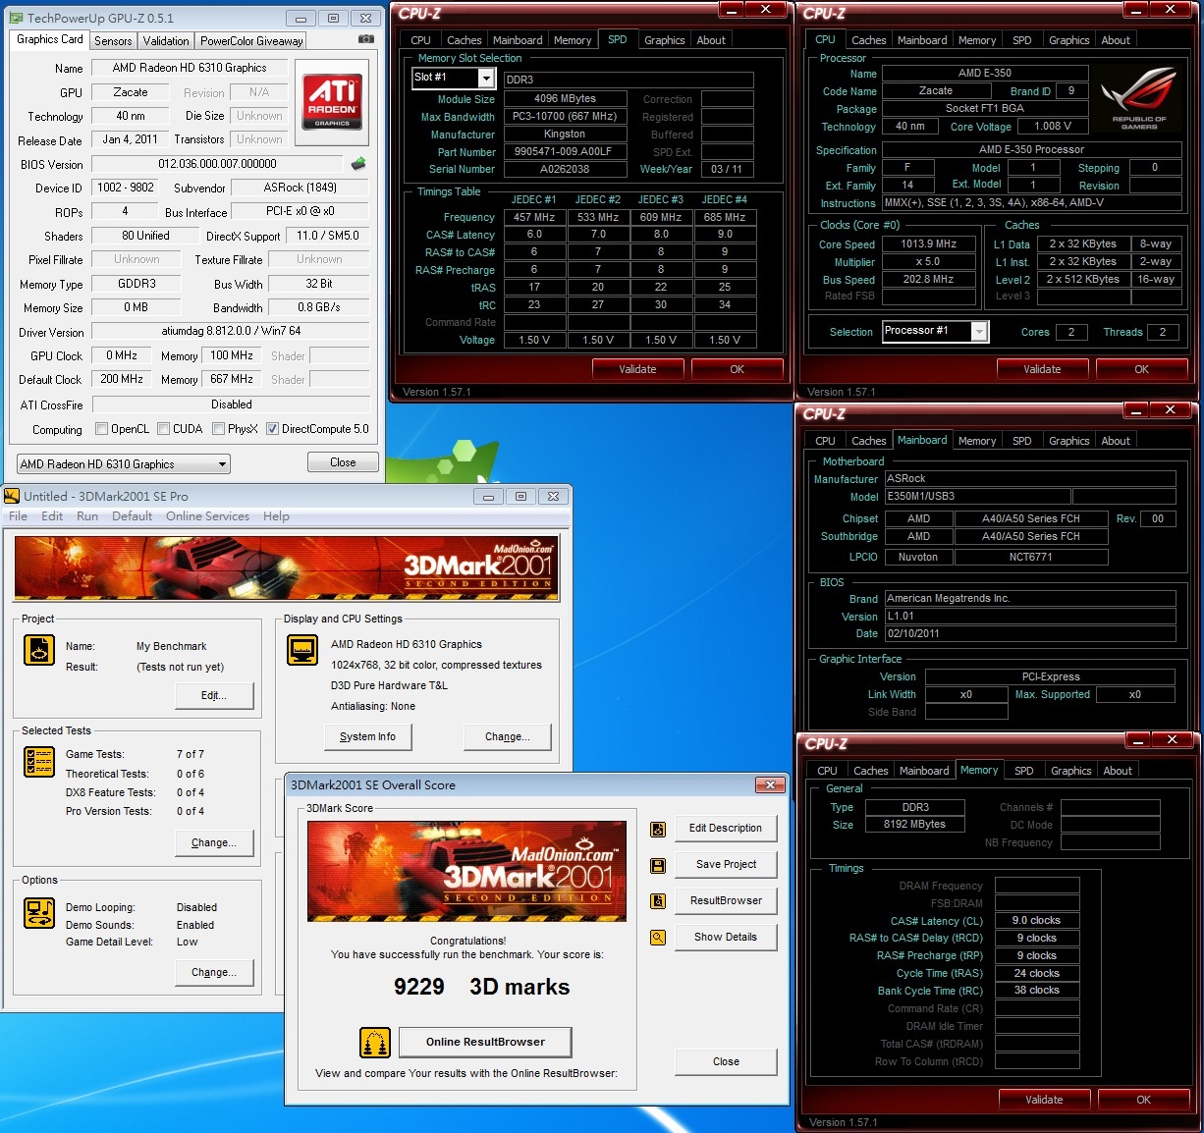Switch to the Sensors tab in GPU-Z
Image resolution: width=1204 pixels, height=1133 pixels.
tap(113, 41)
